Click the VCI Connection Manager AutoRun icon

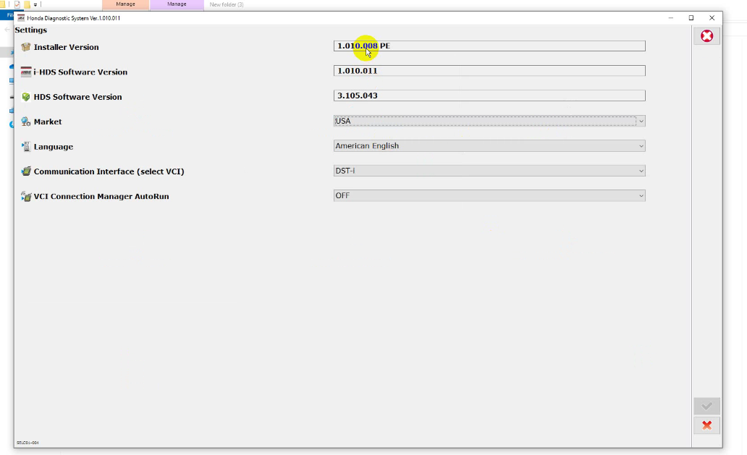click(x=26, y=196)
